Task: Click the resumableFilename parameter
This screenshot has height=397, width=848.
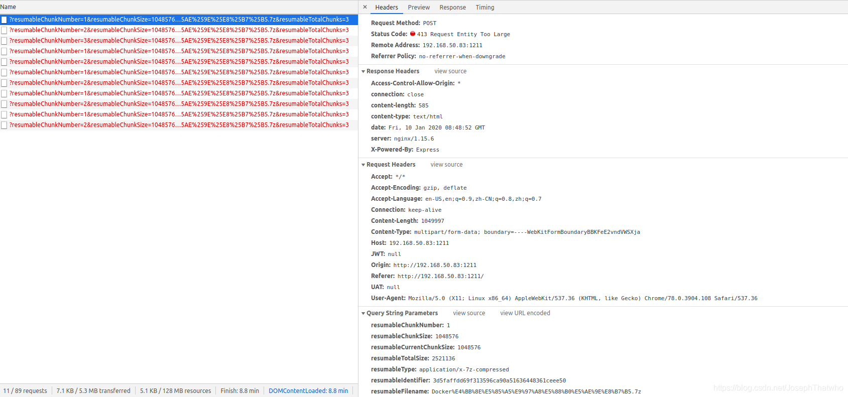Action: (506, 391)
